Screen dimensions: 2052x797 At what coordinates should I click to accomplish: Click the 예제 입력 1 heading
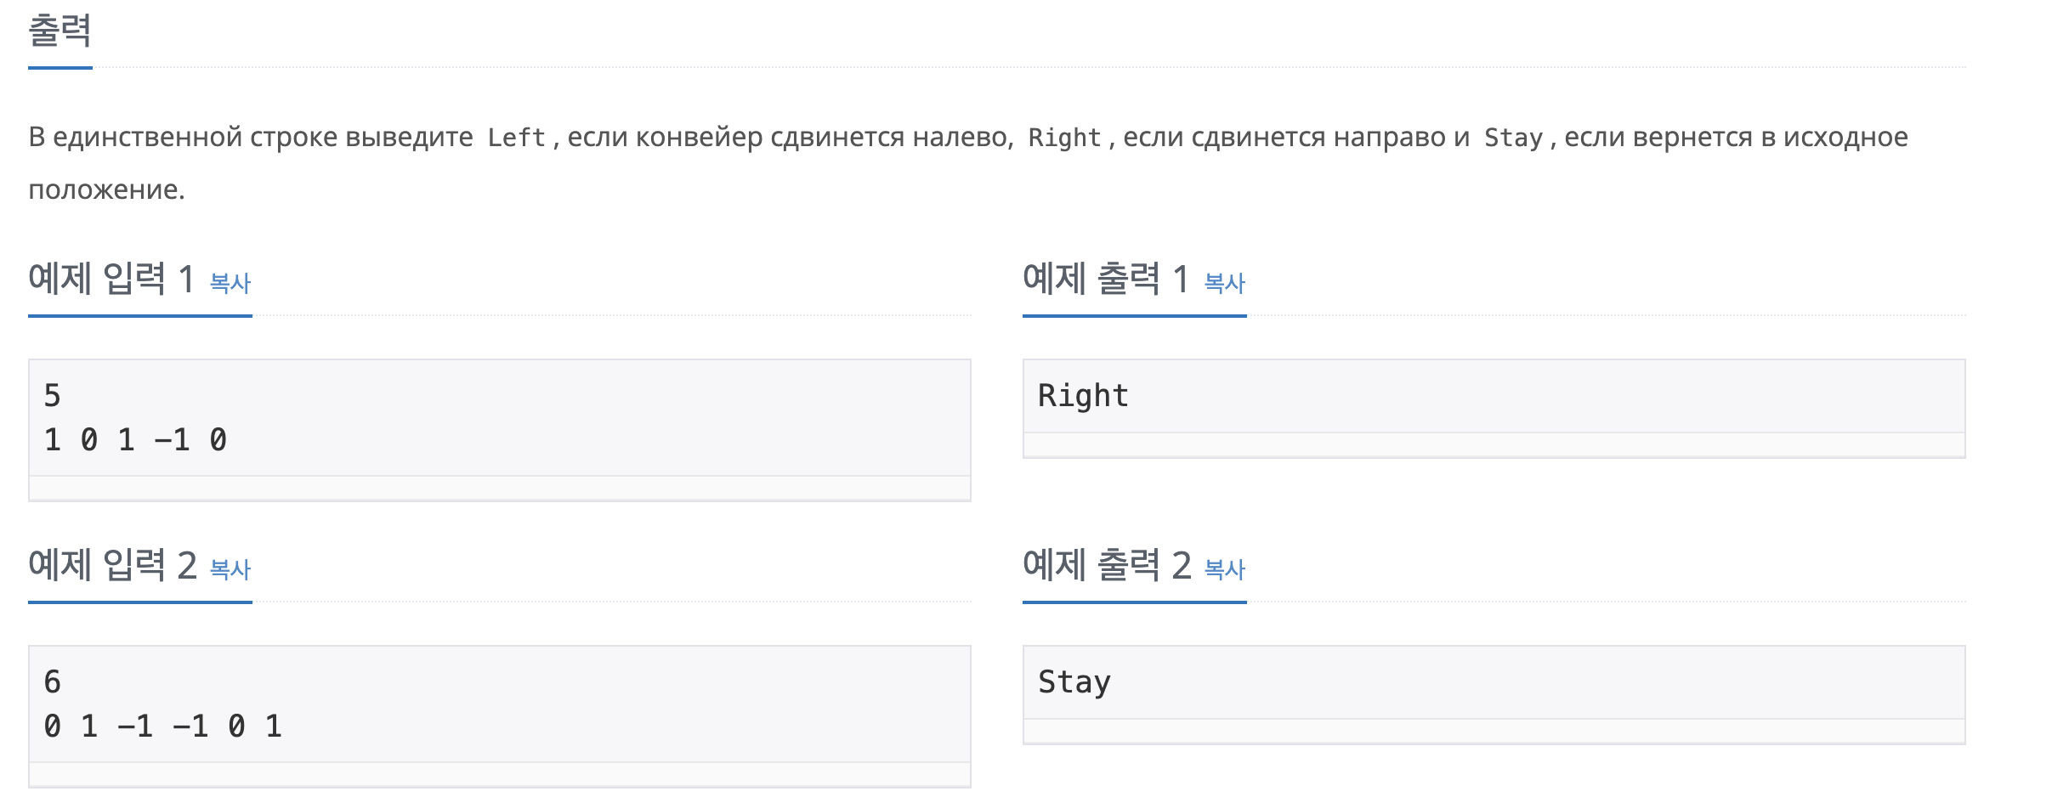[x=112, y=279]
